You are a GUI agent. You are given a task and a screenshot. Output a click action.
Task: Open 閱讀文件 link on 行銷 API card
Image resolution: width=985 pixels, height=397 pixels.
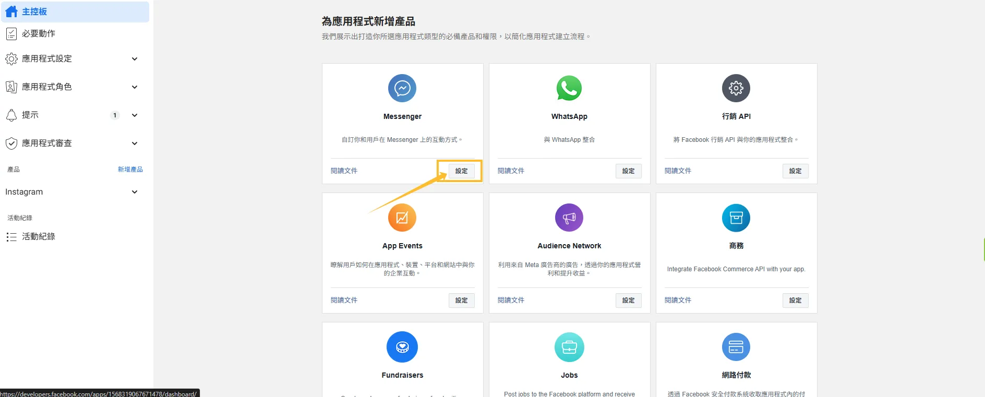(678, 171)
